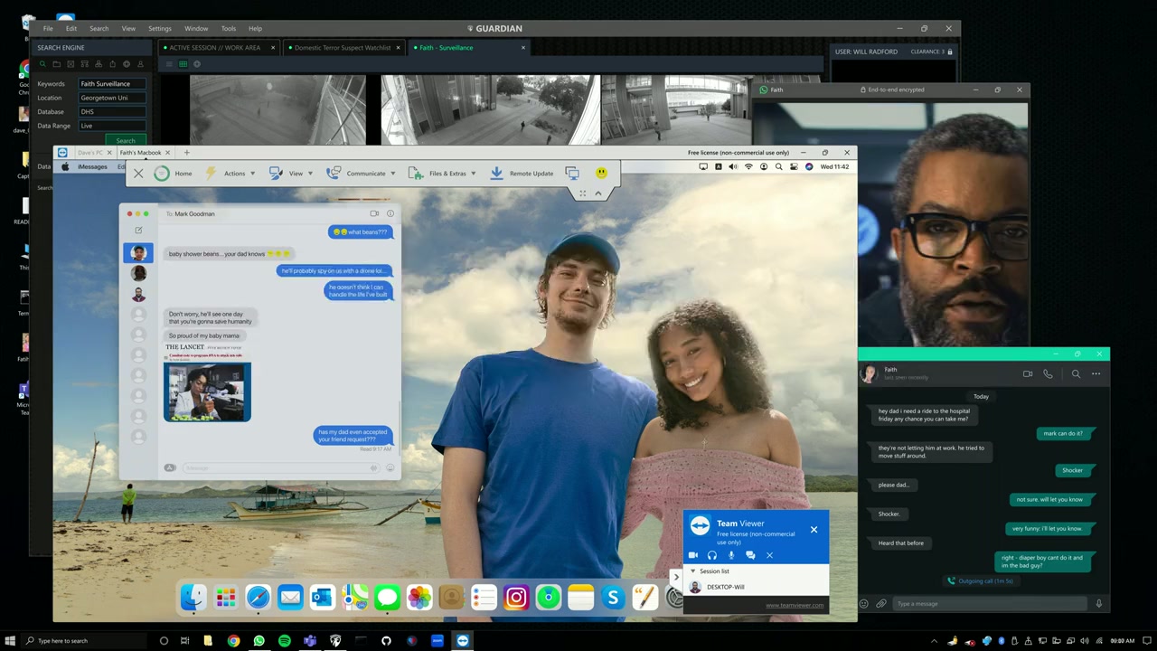1157x651 pixels.
Task: Click the TeamViewer smiley feedback icon
Action: point(601,173)
